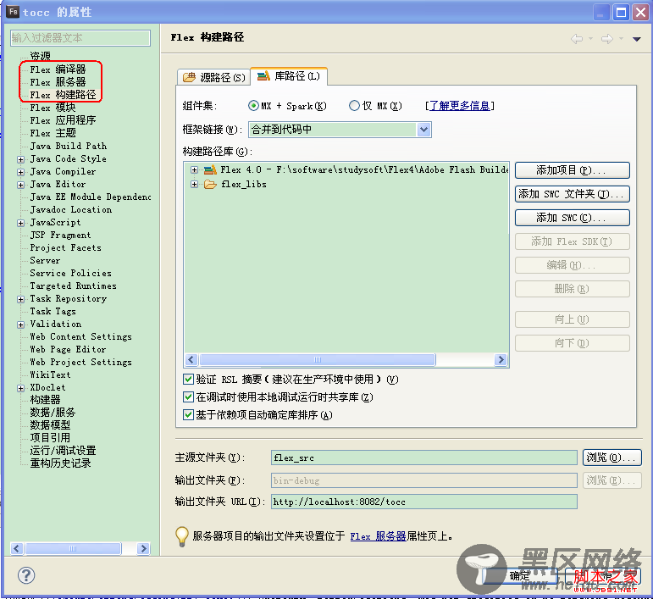The height and width of the screenshot is (599, 653).
Task: Open Flex 服务器 properties link
Action: 378,536
